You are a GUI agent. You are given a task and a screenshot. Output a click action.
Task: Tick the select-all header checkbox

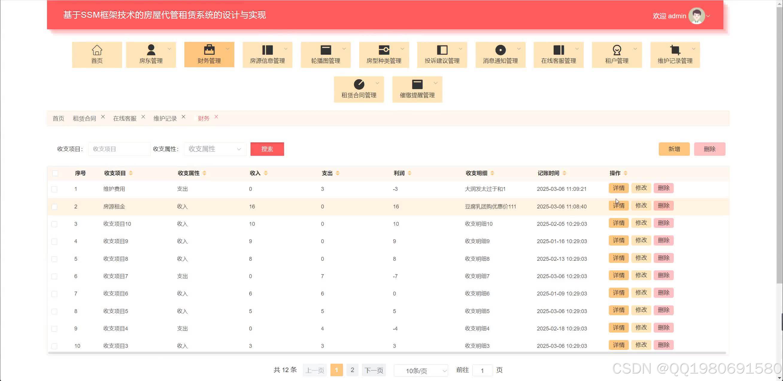click(x=55, y=173)
